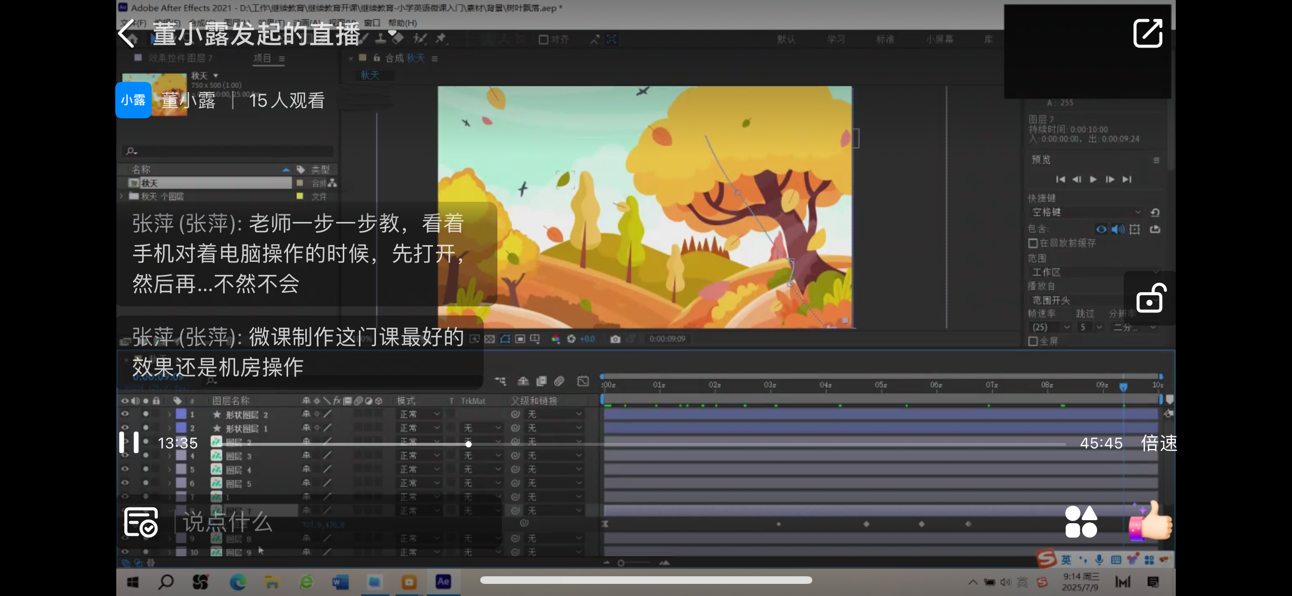The height and width of the screenshot is (596, 1292).
Task: Tap the screen unlock padlock icon
Action: click(1151, 298)
